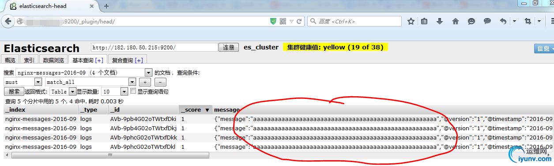Open the downloads arrow icon
Image resolution: width=554 pixels, height=166 pixels.
(440, 21)
